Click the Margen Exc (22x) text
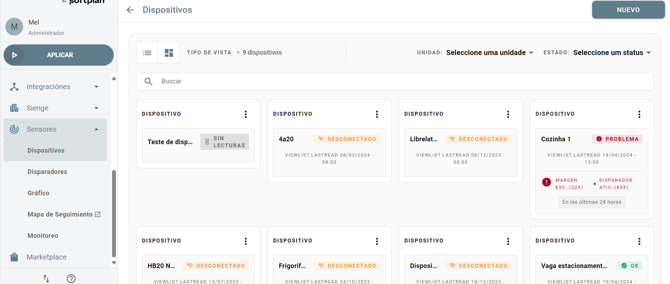Image resolution: width=670 pixels, height=284 pixels. (x=569, y=184)
